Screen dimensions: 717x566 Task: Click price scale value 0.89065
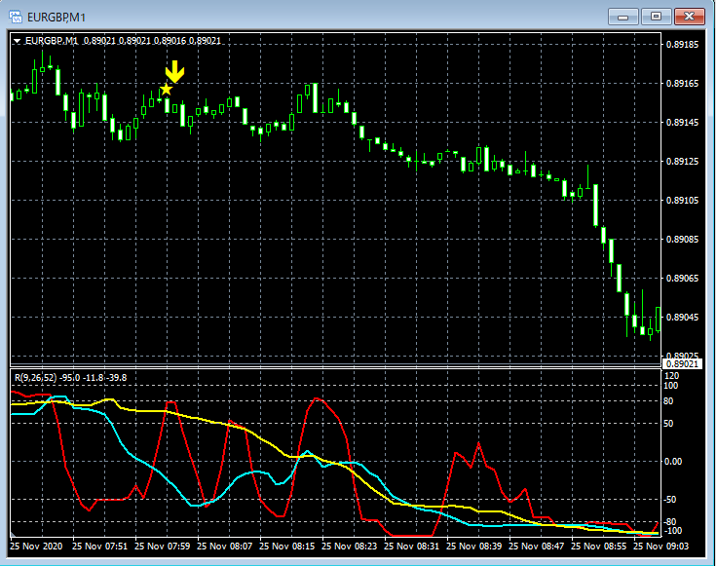click(682, 278)
